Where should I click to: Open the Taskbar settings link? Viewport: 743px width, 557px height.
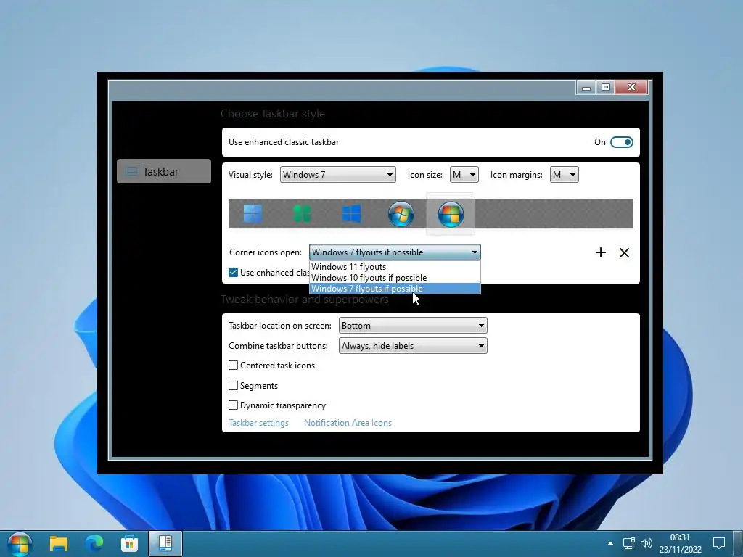pos(258,423)
